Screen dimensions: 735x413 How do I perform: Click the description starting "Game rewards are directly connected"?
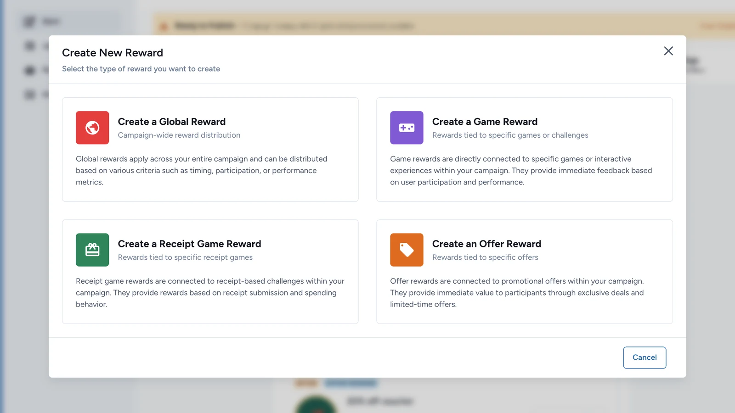coord(521,170)
